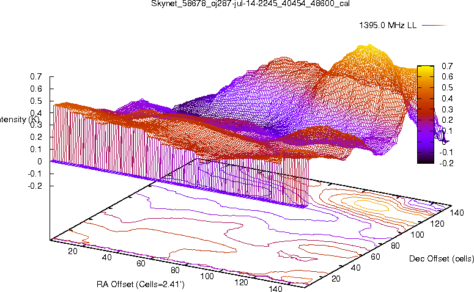Click the 140 tick on the Dec Offset axis

pyautogui.click(x=457, y=213)
